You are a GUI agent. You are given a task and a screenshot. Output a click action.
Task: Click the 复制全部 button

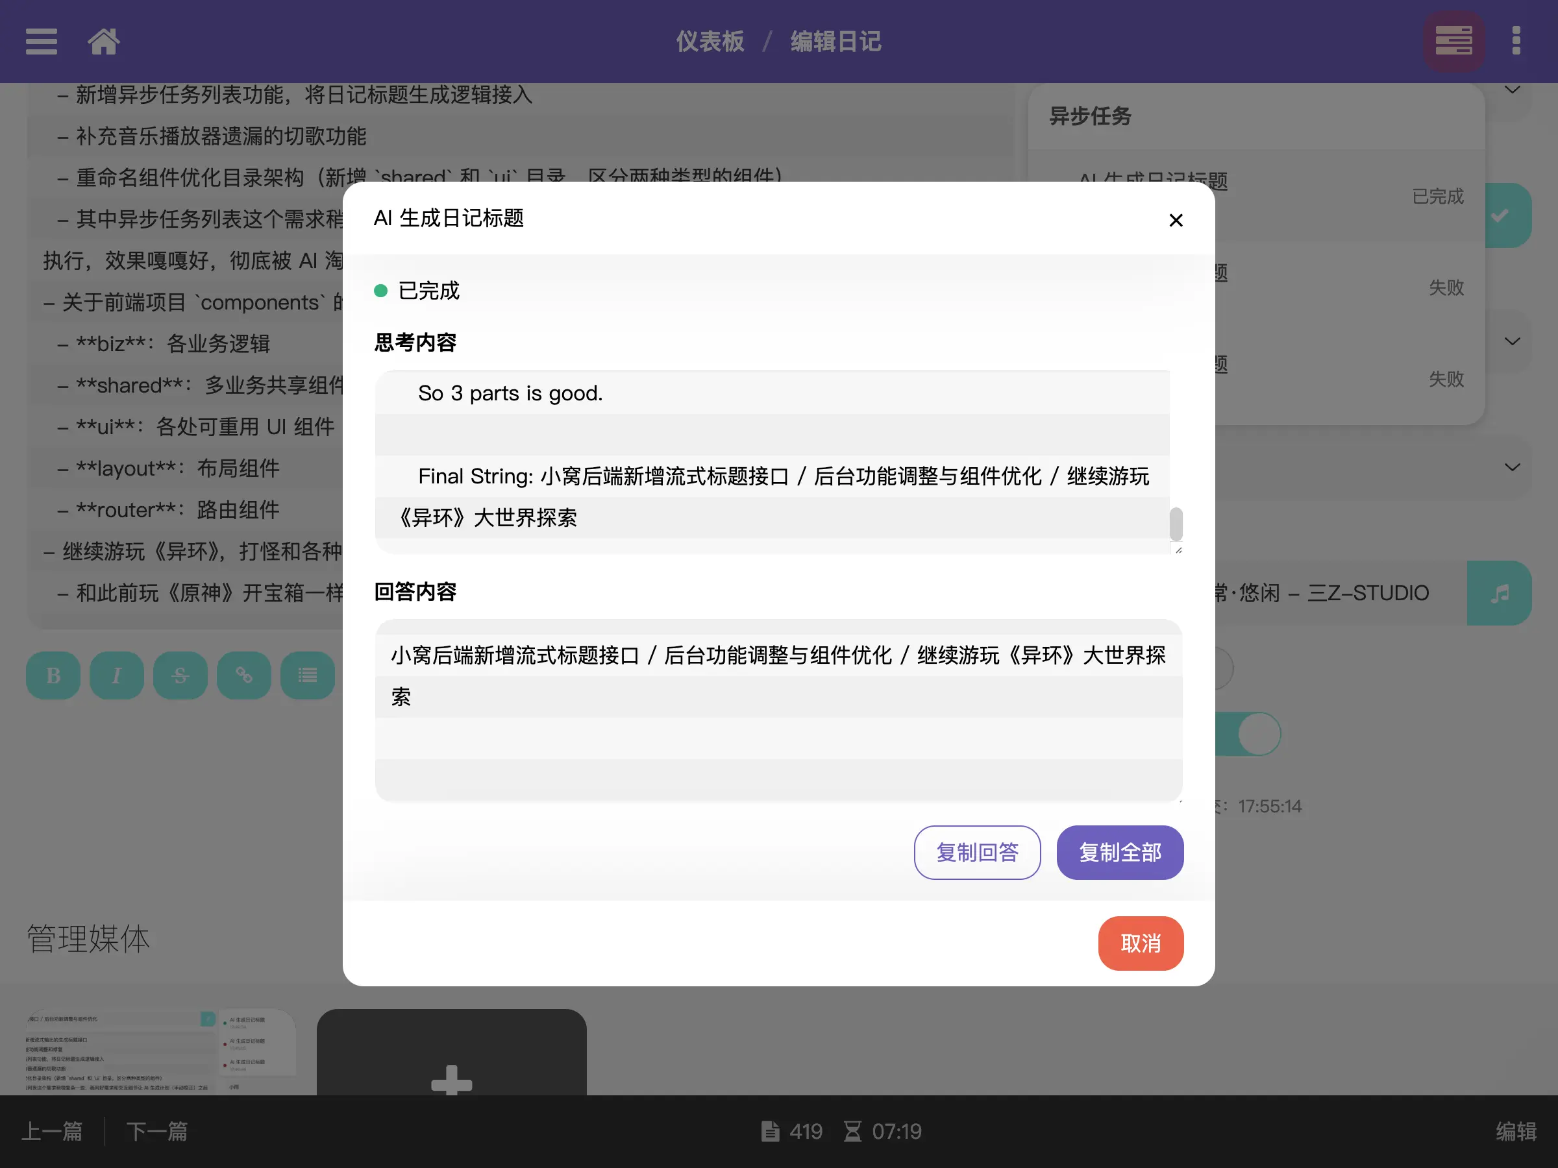[1120, 852]
